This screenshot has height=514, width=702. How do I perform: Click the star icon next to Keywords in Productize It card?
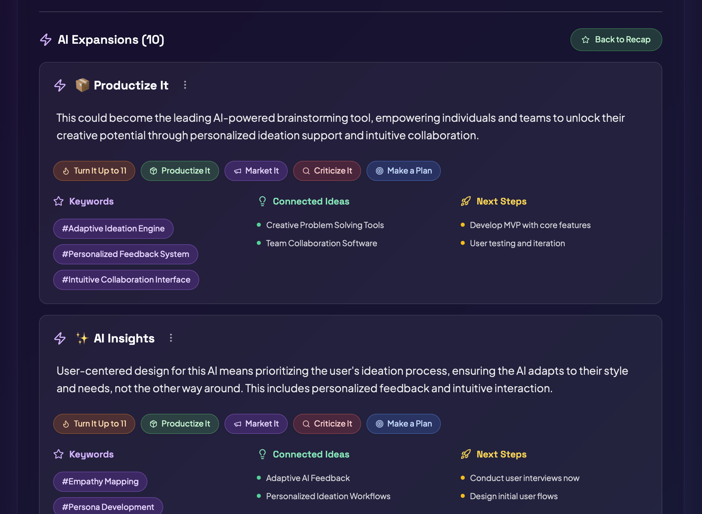pyautogui.click(x=59, y=201)
